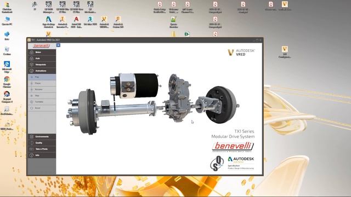The width and height of the screenshot is (351, 197).
Task: Select the Autodesk Fusion 360 desktop shortcut
Action: [118, 22]
